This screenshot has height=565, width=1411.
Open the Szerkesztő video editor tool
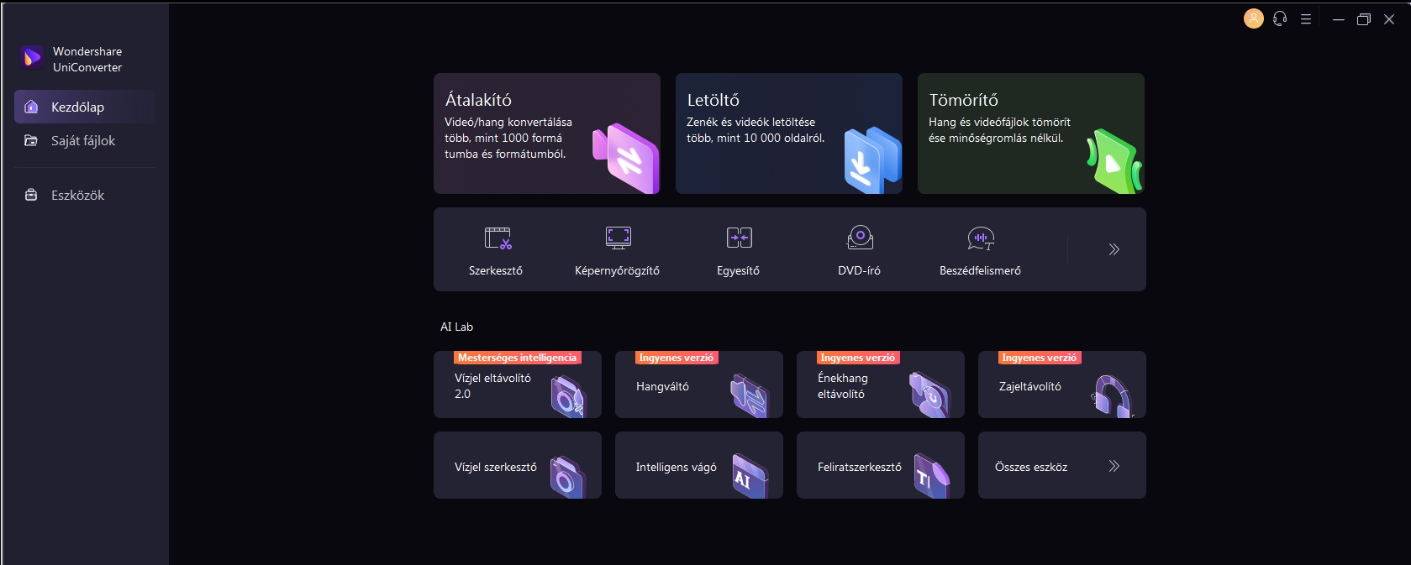tap(496, 250)
